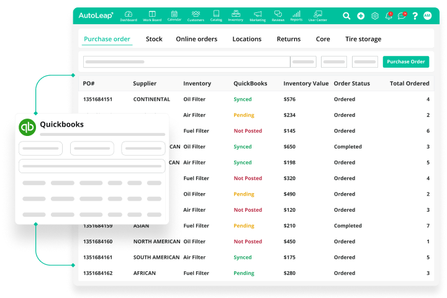Open the settings gear icon
Viewport: 447px width, 298px height.
pos(375,16)
